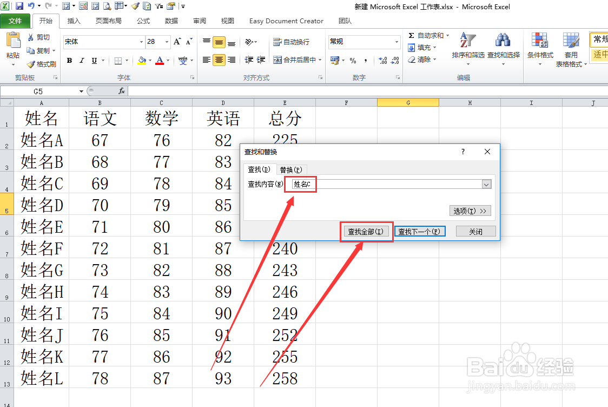Viewport: 608px width, 407px height.
Task: Click Decrease Indent icon
Action: click(249, 60)
